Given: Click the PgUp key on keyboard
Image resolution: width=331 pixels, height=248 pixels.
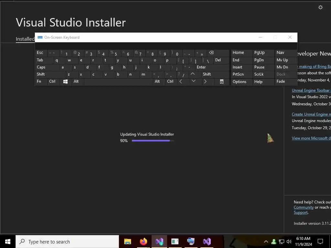Looking at the screenshot, I should pyautogui.click(x=263, y=53).
